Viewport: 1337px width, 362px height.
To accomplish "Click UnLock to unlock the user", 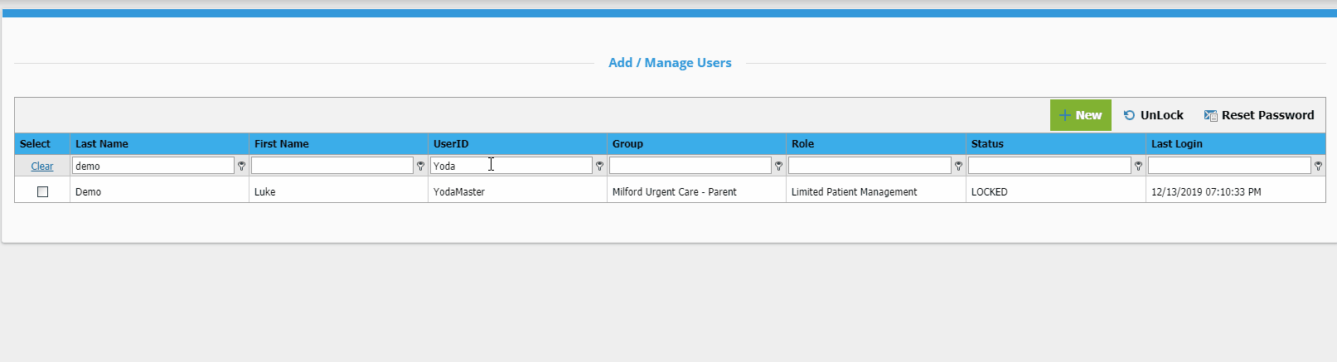I will coord(1153,115).
